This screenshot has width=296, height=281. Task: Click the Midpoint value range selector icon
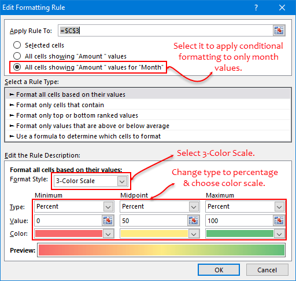click(194, 221)
